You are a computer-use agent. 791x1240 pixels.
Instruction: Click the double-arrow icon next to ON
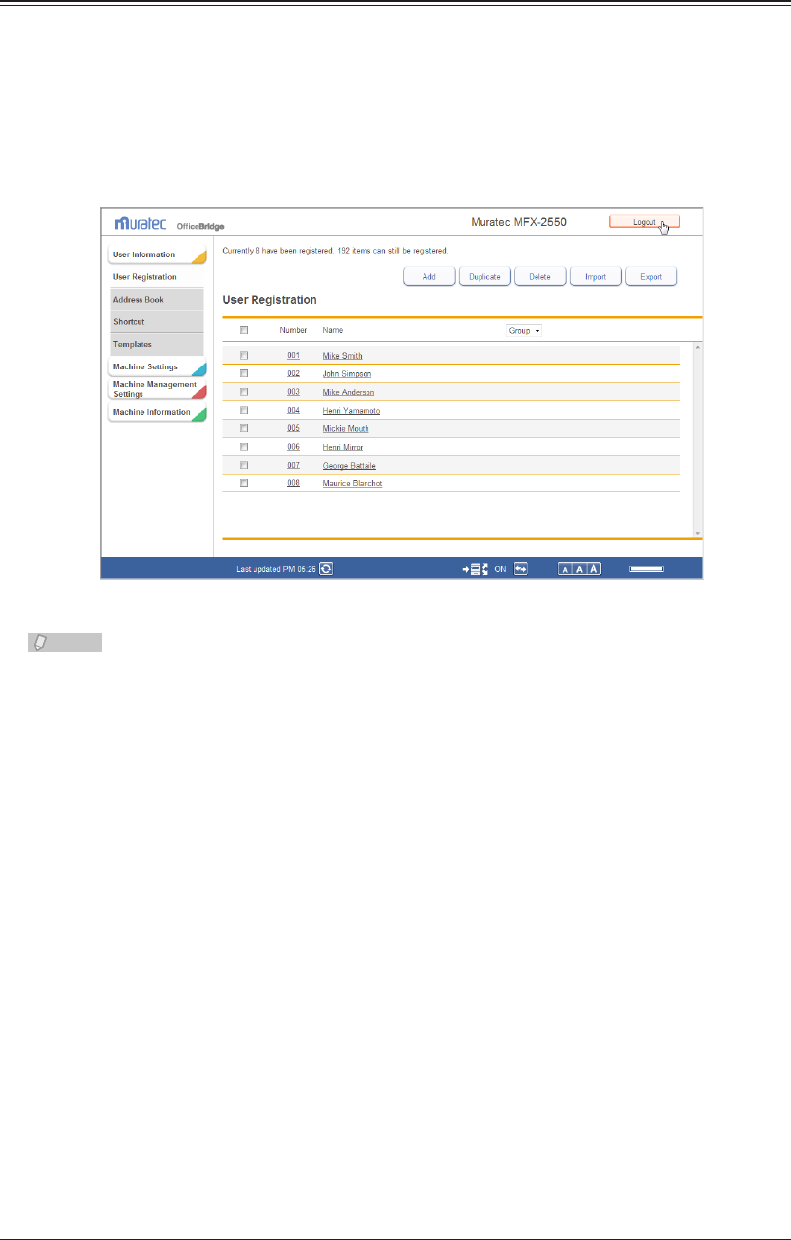point(521,568)
